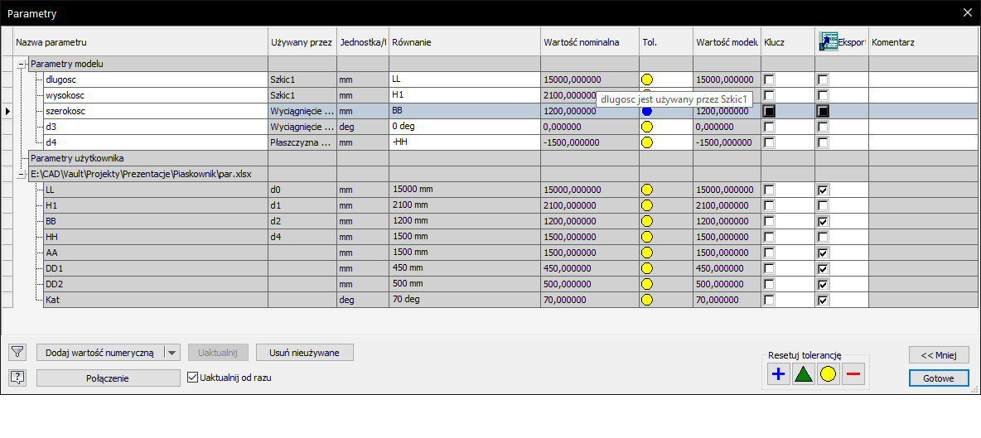Click the yellow circle tolerance reset icon

click(828, 375)
